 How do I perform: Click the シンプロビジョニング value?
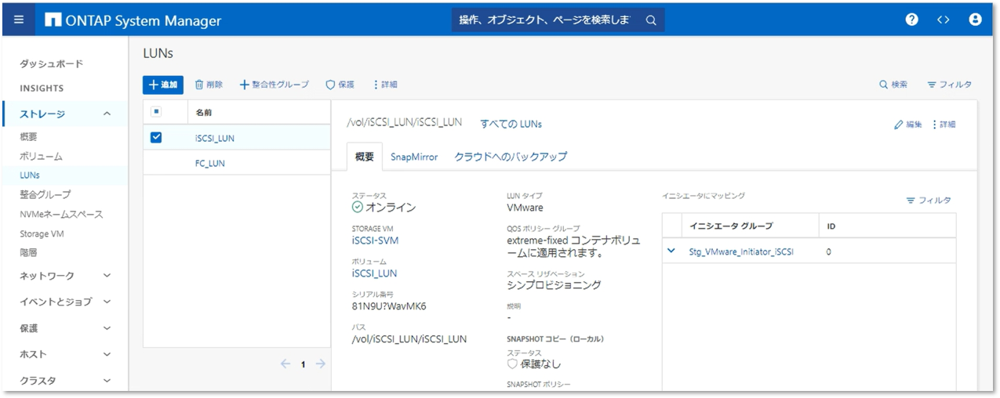tap(554, 284)
